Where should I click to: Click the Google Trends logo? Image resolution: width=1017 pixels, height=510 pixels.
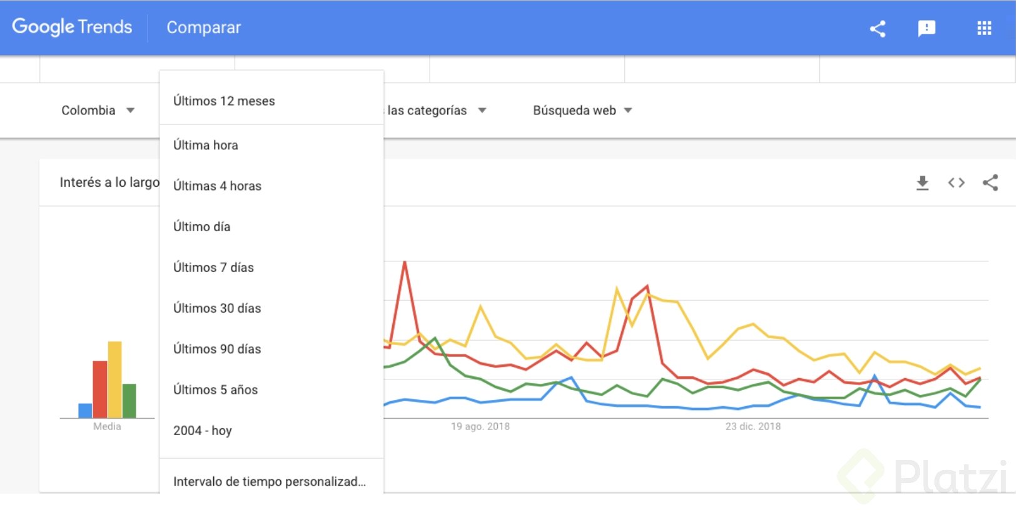coord(72,27)
